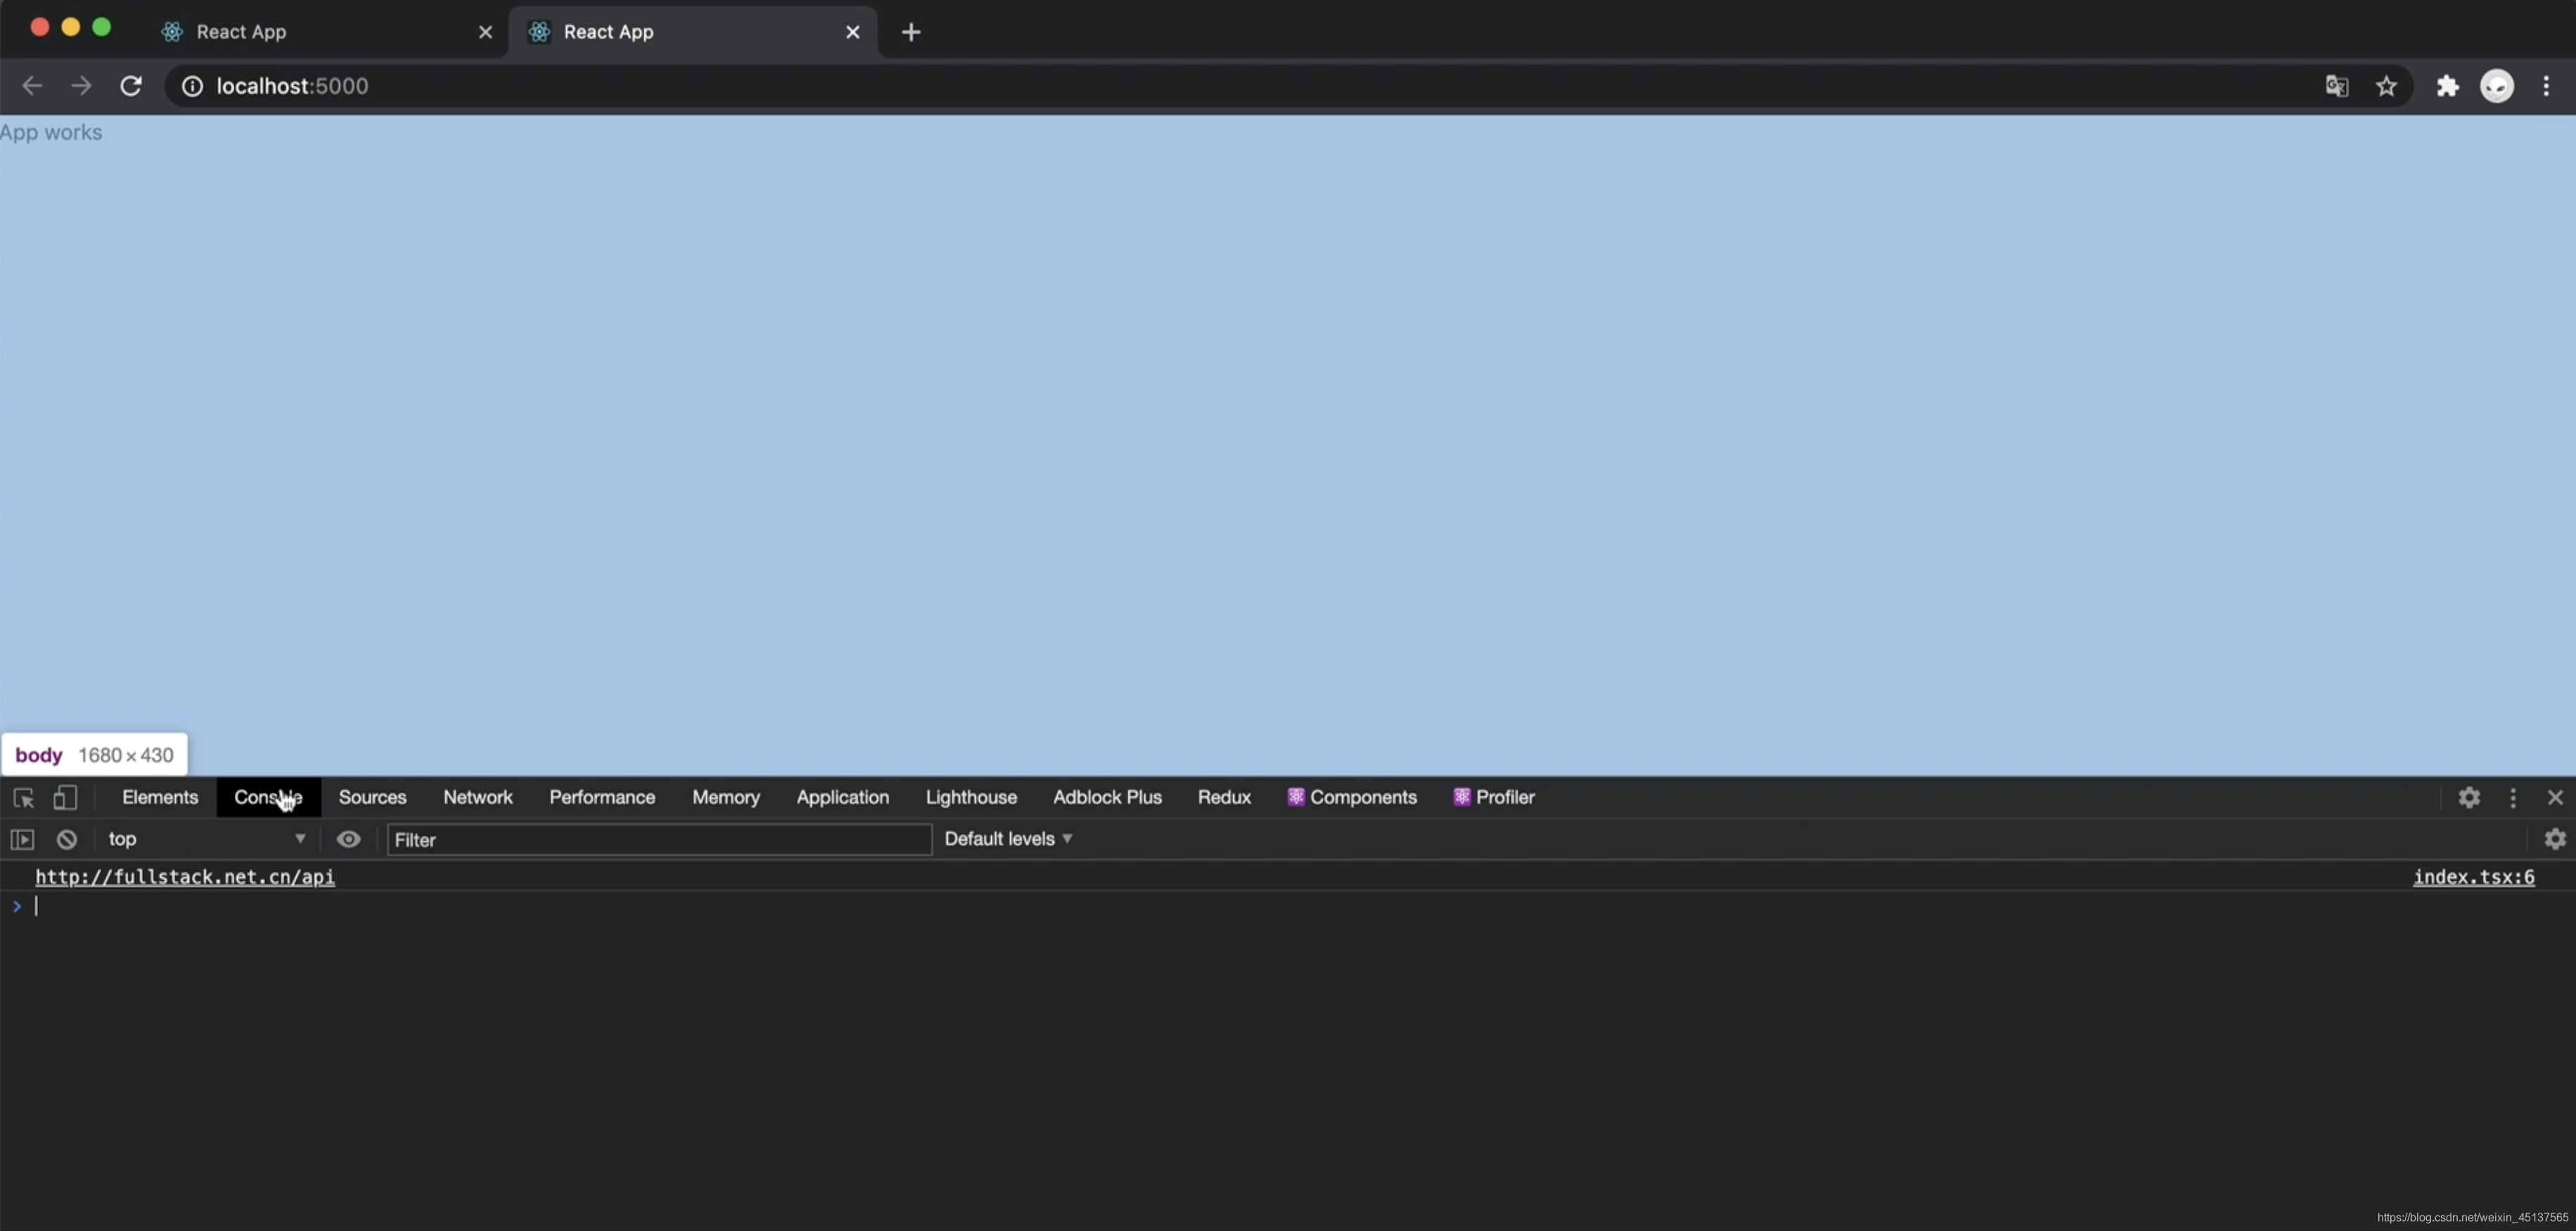The image size is (2576, 1231).
Task: Activate the inspect element picker
Action: point(24,798)
